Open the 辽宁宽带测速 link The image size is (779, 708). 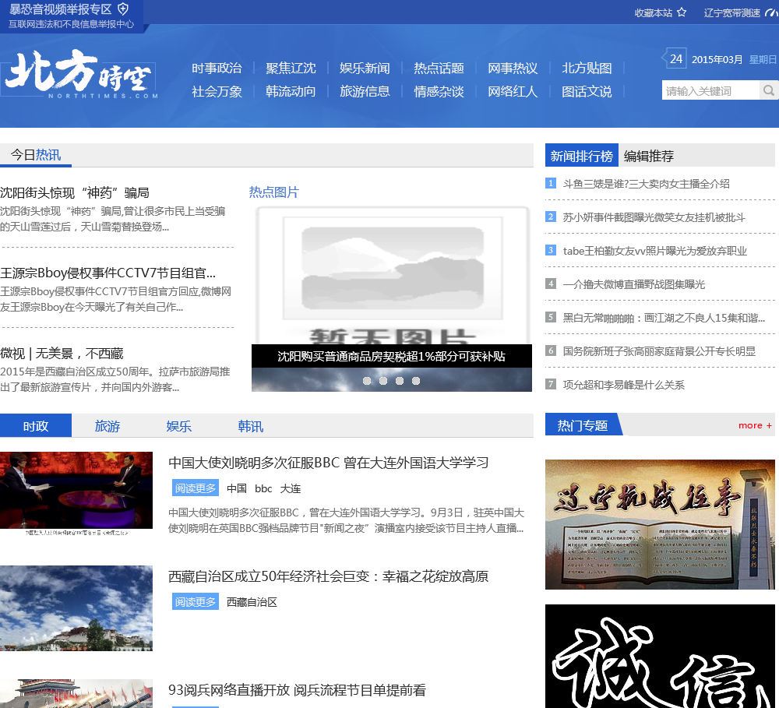coord(731,13)
